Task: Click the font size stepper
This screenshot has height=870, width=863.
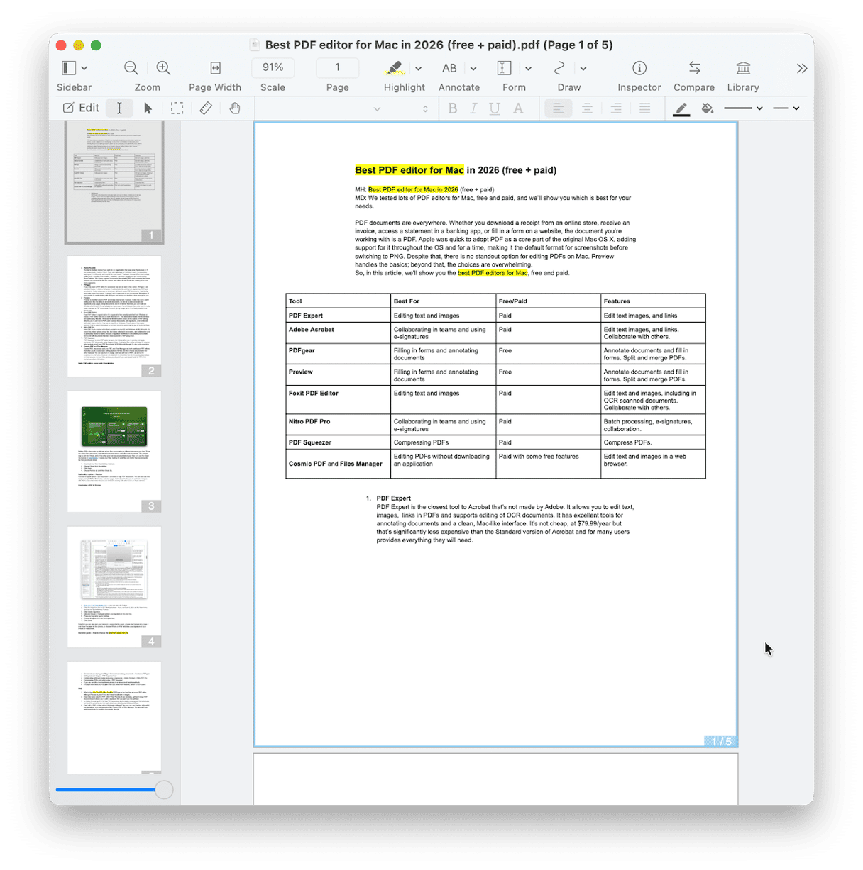Action: click(425, 108)
